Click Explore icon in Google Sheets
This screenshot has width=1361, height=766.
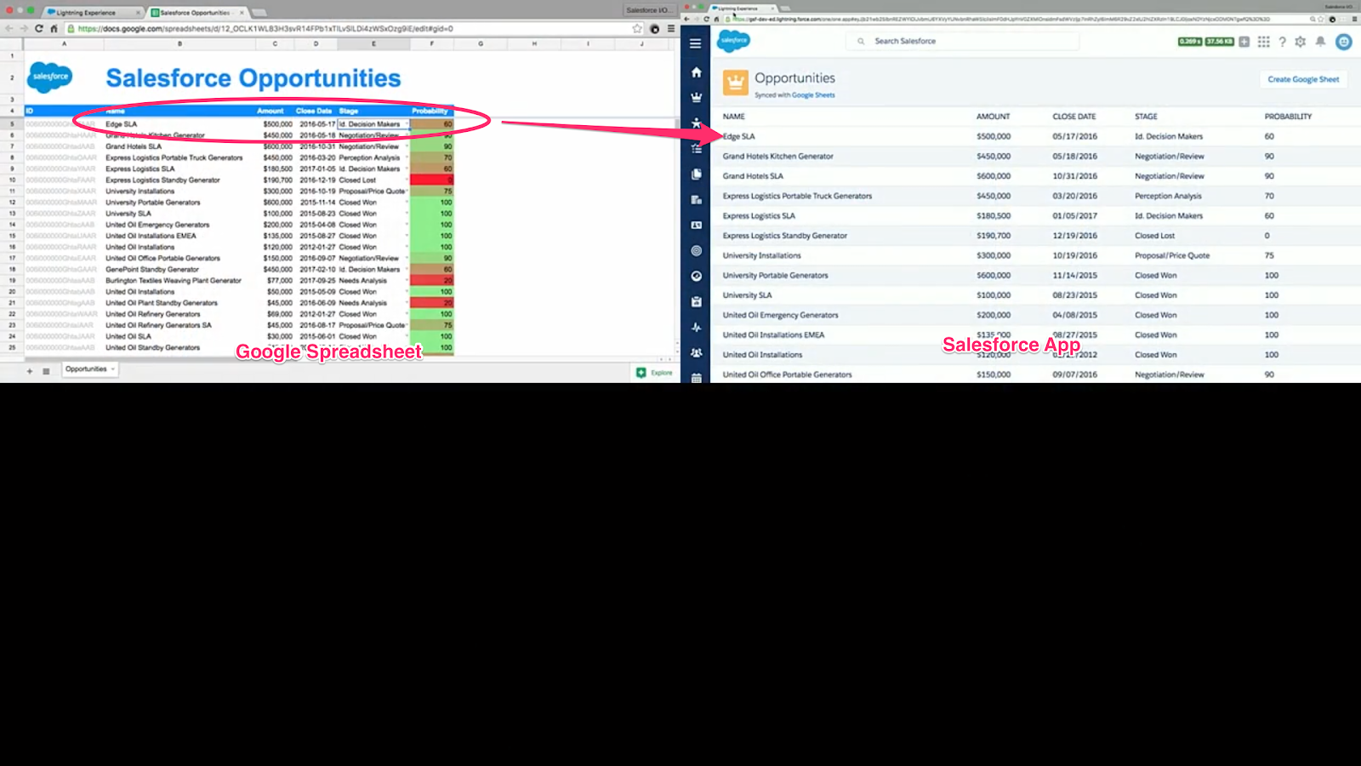[x=641, y=373]
